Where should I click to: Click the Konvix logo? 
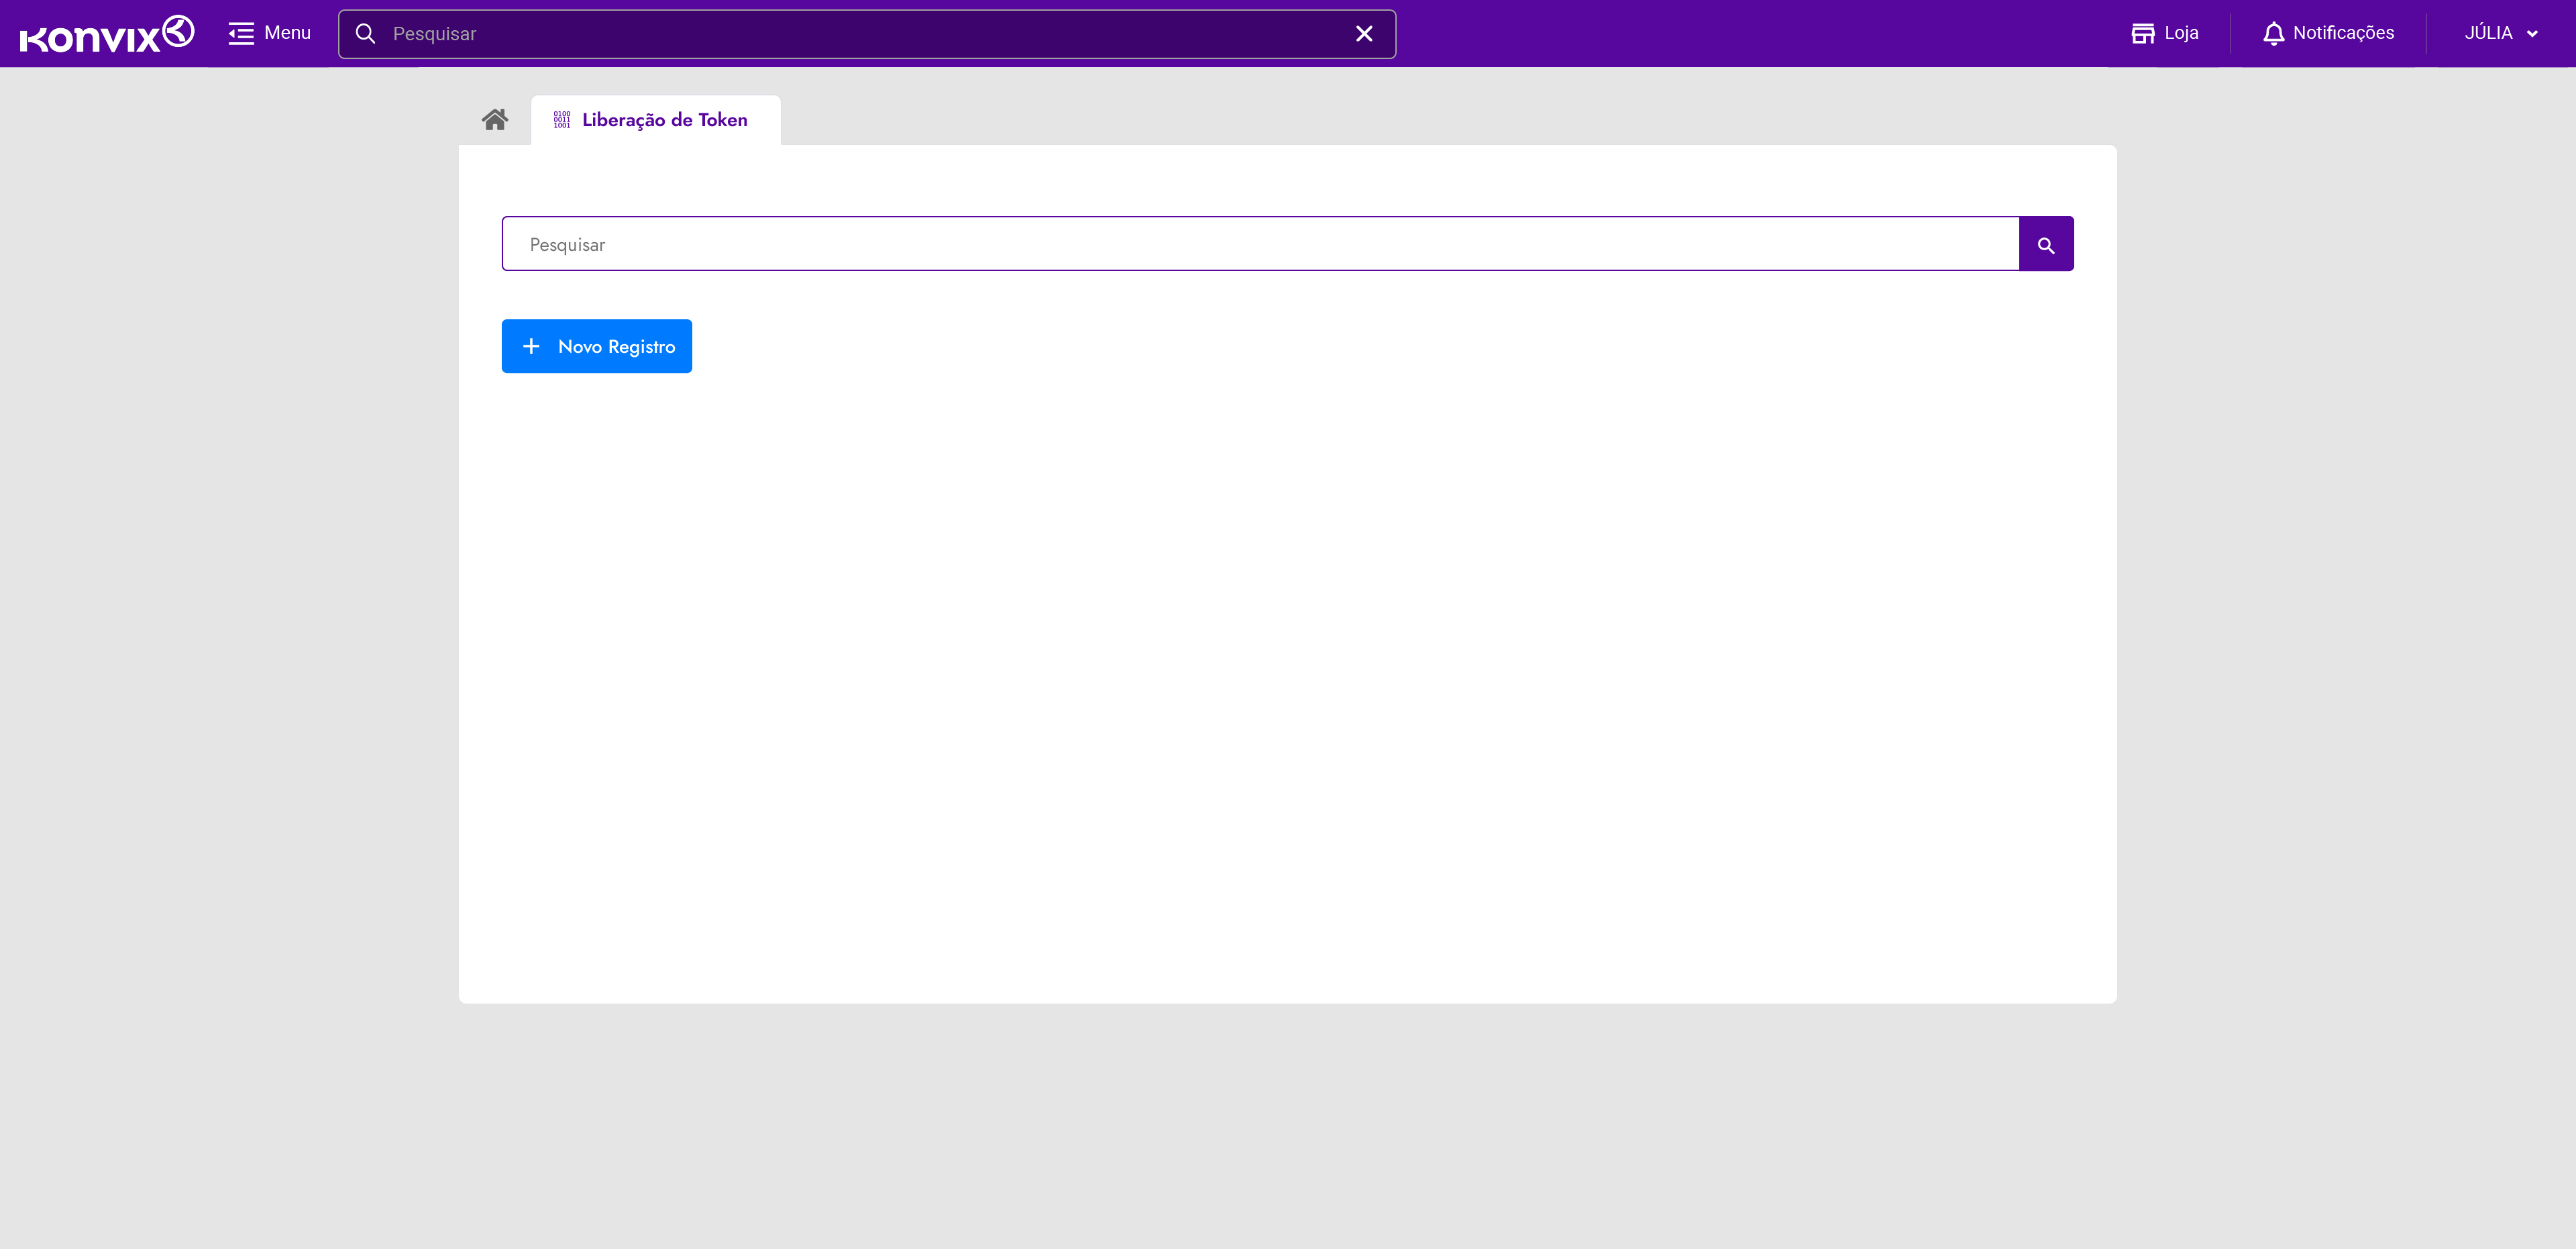tap(106, 34)
